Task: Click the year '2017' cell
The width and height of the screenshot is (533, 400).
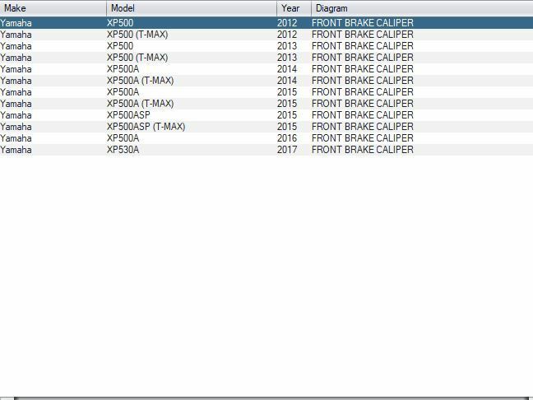Action: [x=287, y=150]
